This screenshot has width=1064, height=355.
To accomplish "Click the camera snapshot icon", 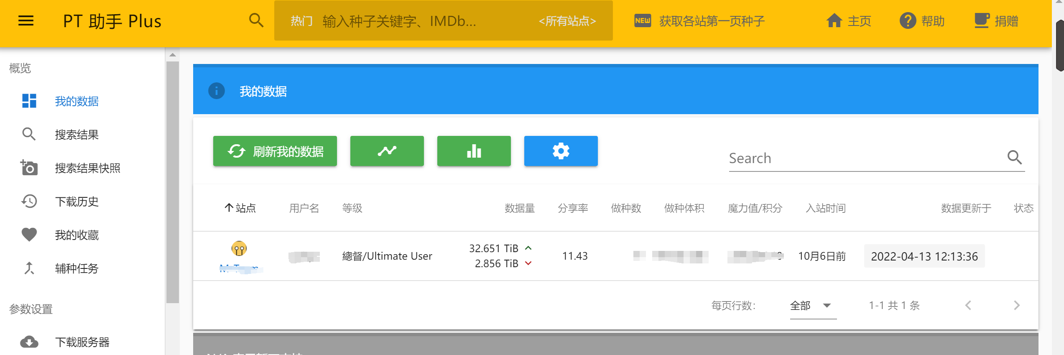I will tap(29, 167).
